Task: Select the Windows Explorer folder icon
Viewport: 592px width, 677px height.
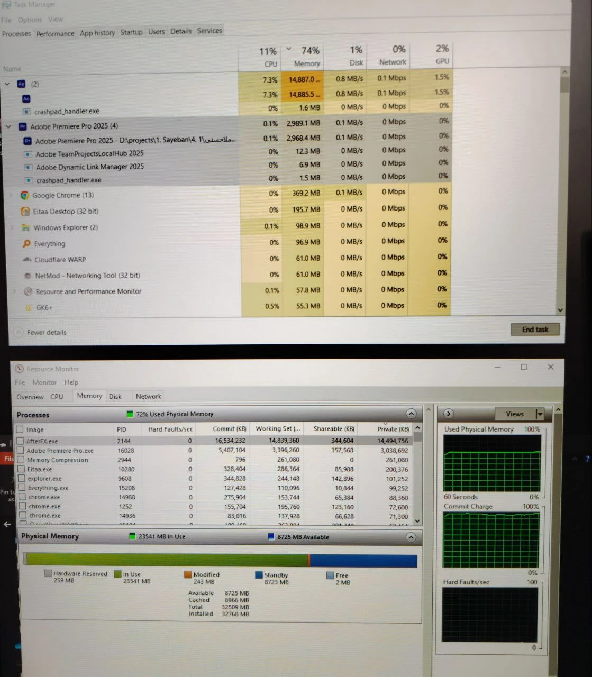Action: tap(25, 227)
